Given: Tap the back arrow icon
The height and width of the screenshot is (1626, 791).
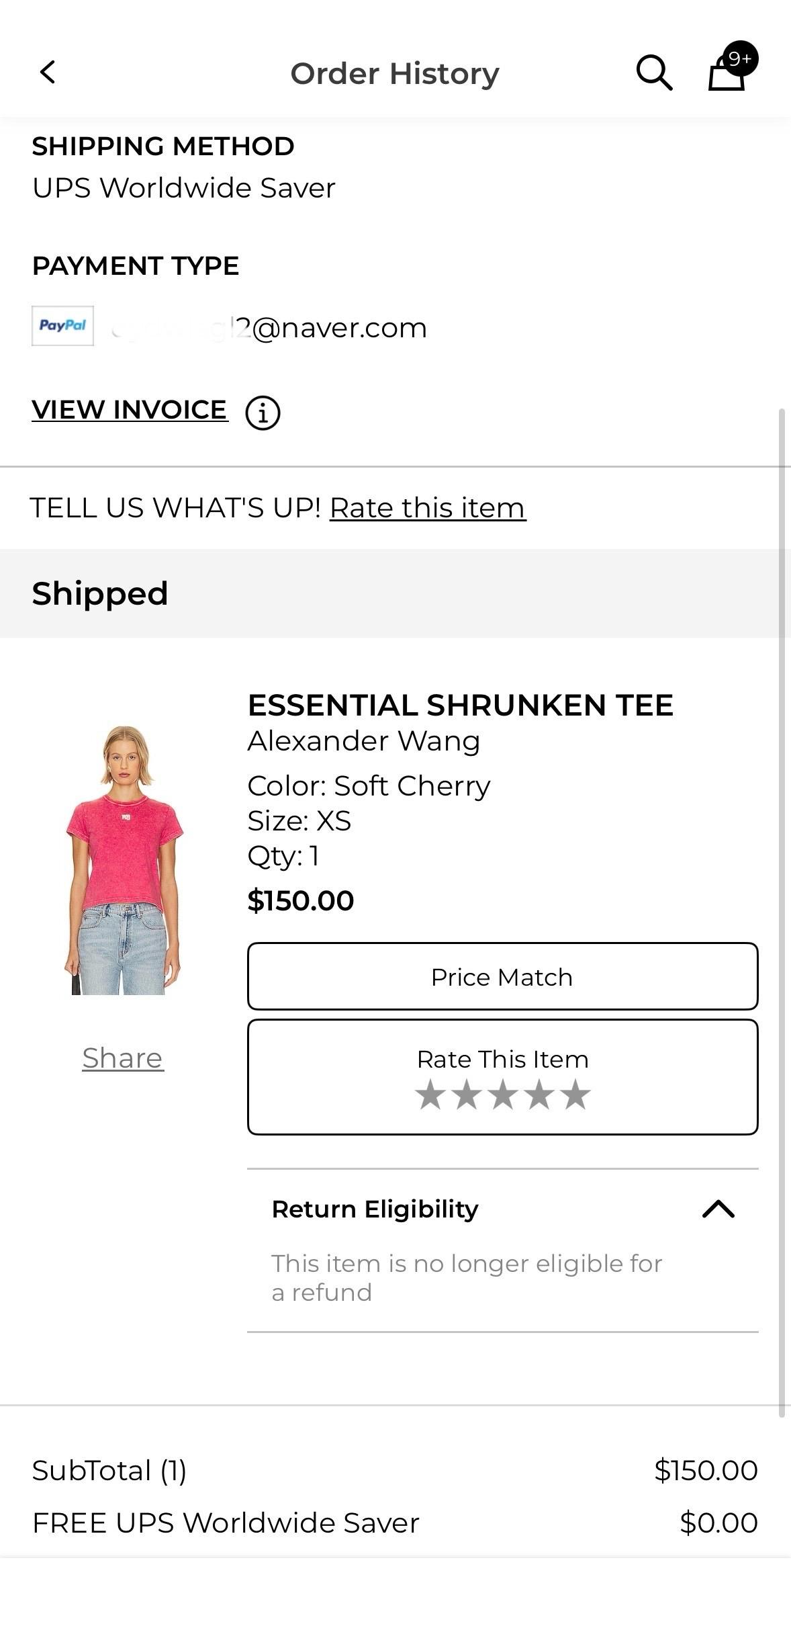Looking at the screenshot, I should click(x=48, y=72).
